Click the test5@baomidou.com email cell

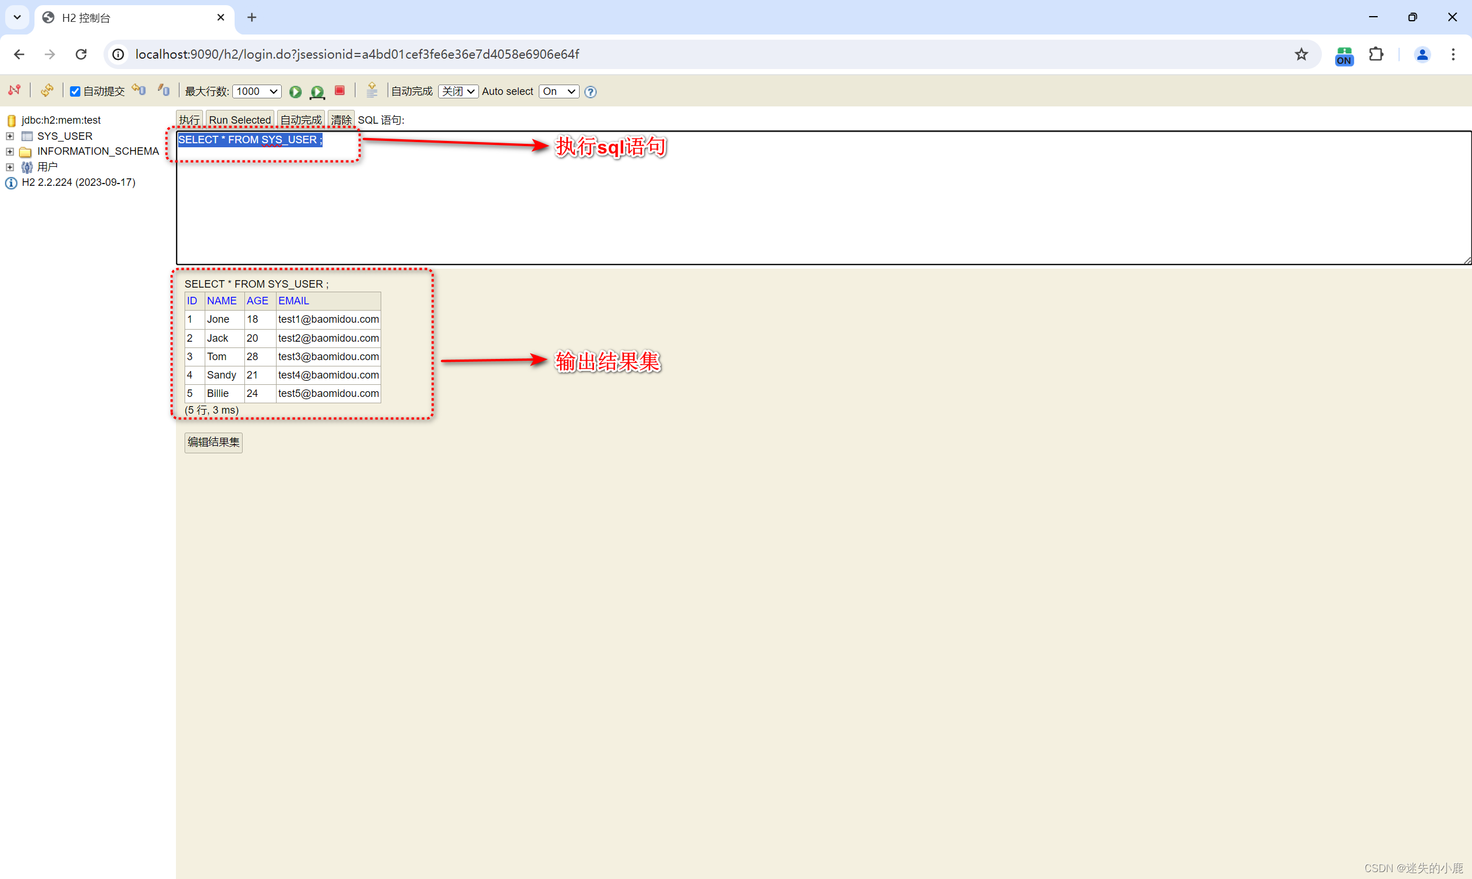click(x=328, y=393)
